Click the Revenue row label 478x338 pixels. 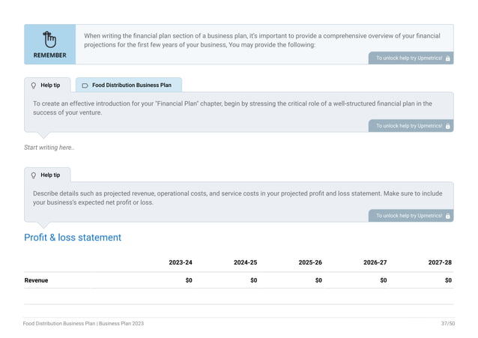tap(36, 280)
